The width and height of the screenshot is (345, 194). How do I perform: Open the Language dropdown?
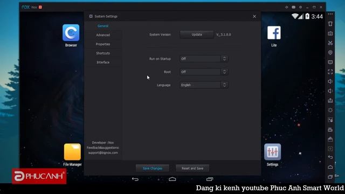[x=204, y=85]
